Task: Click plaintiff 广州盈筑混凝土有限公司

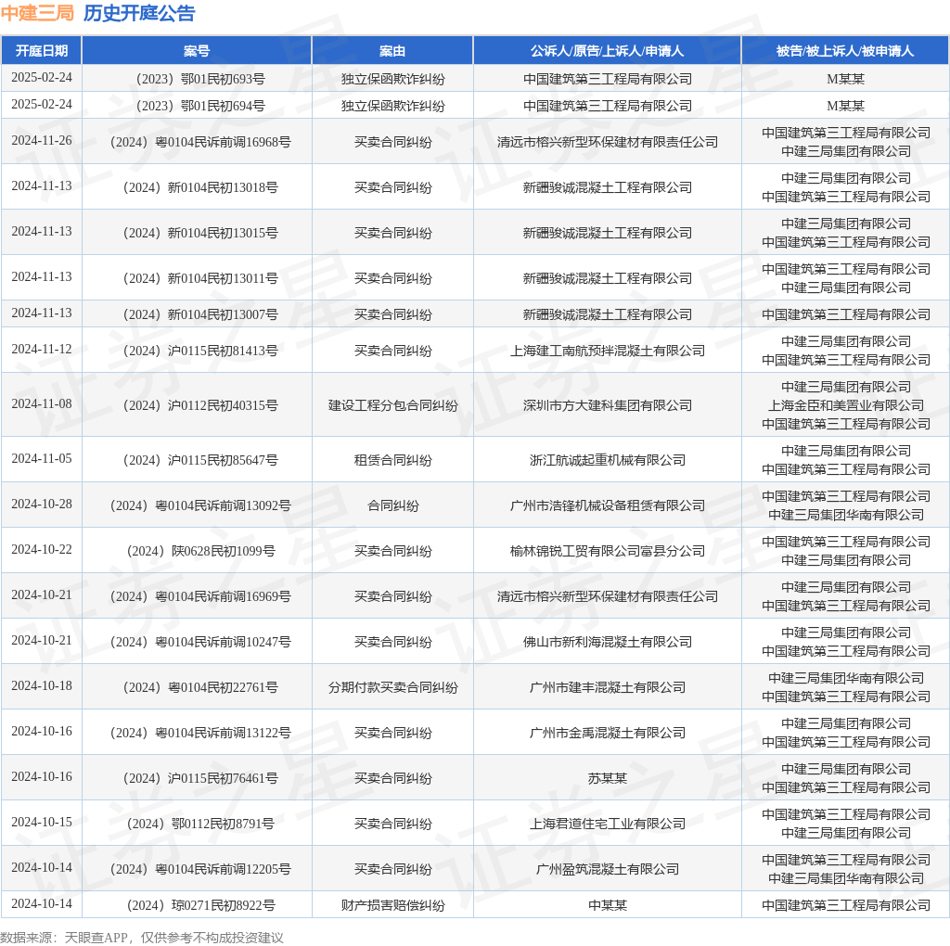Action: click(x=607, y=868)
